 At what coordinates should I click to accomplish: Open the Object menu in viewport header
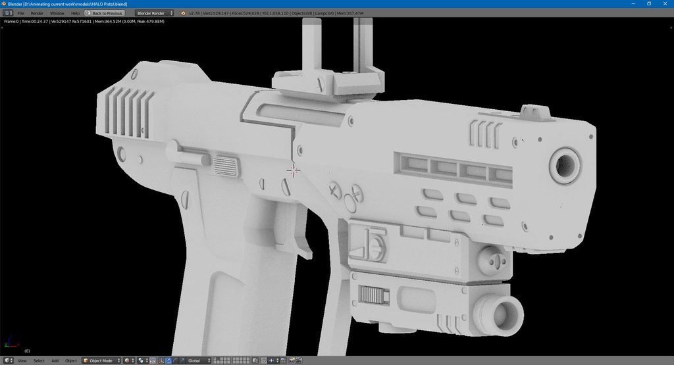click(x=71, y=360)
